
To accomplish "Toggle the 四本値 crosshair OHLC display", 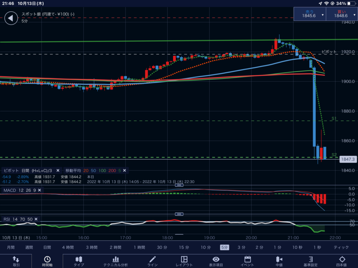I will [x=342, y=259].
